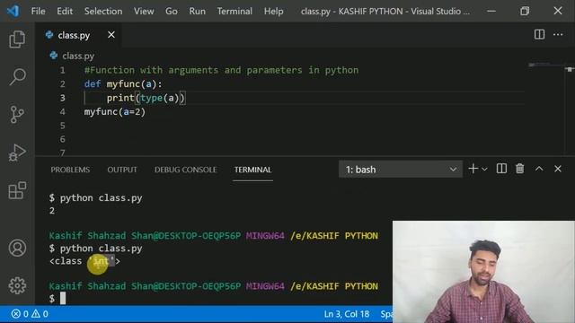
Task: Open the Manage settings gear
Action: 17,285
